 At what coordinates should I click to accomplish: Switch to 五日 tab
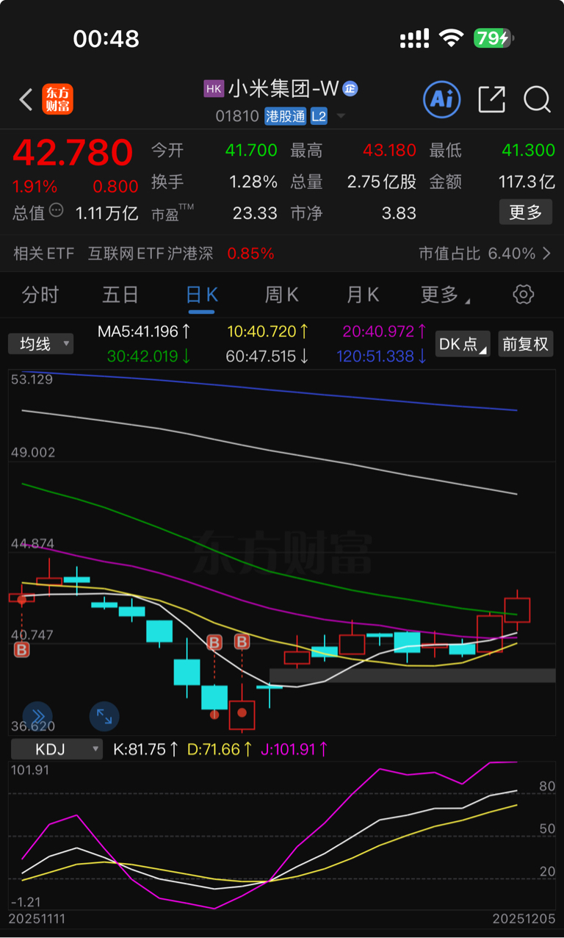click(x=120, y=295)
